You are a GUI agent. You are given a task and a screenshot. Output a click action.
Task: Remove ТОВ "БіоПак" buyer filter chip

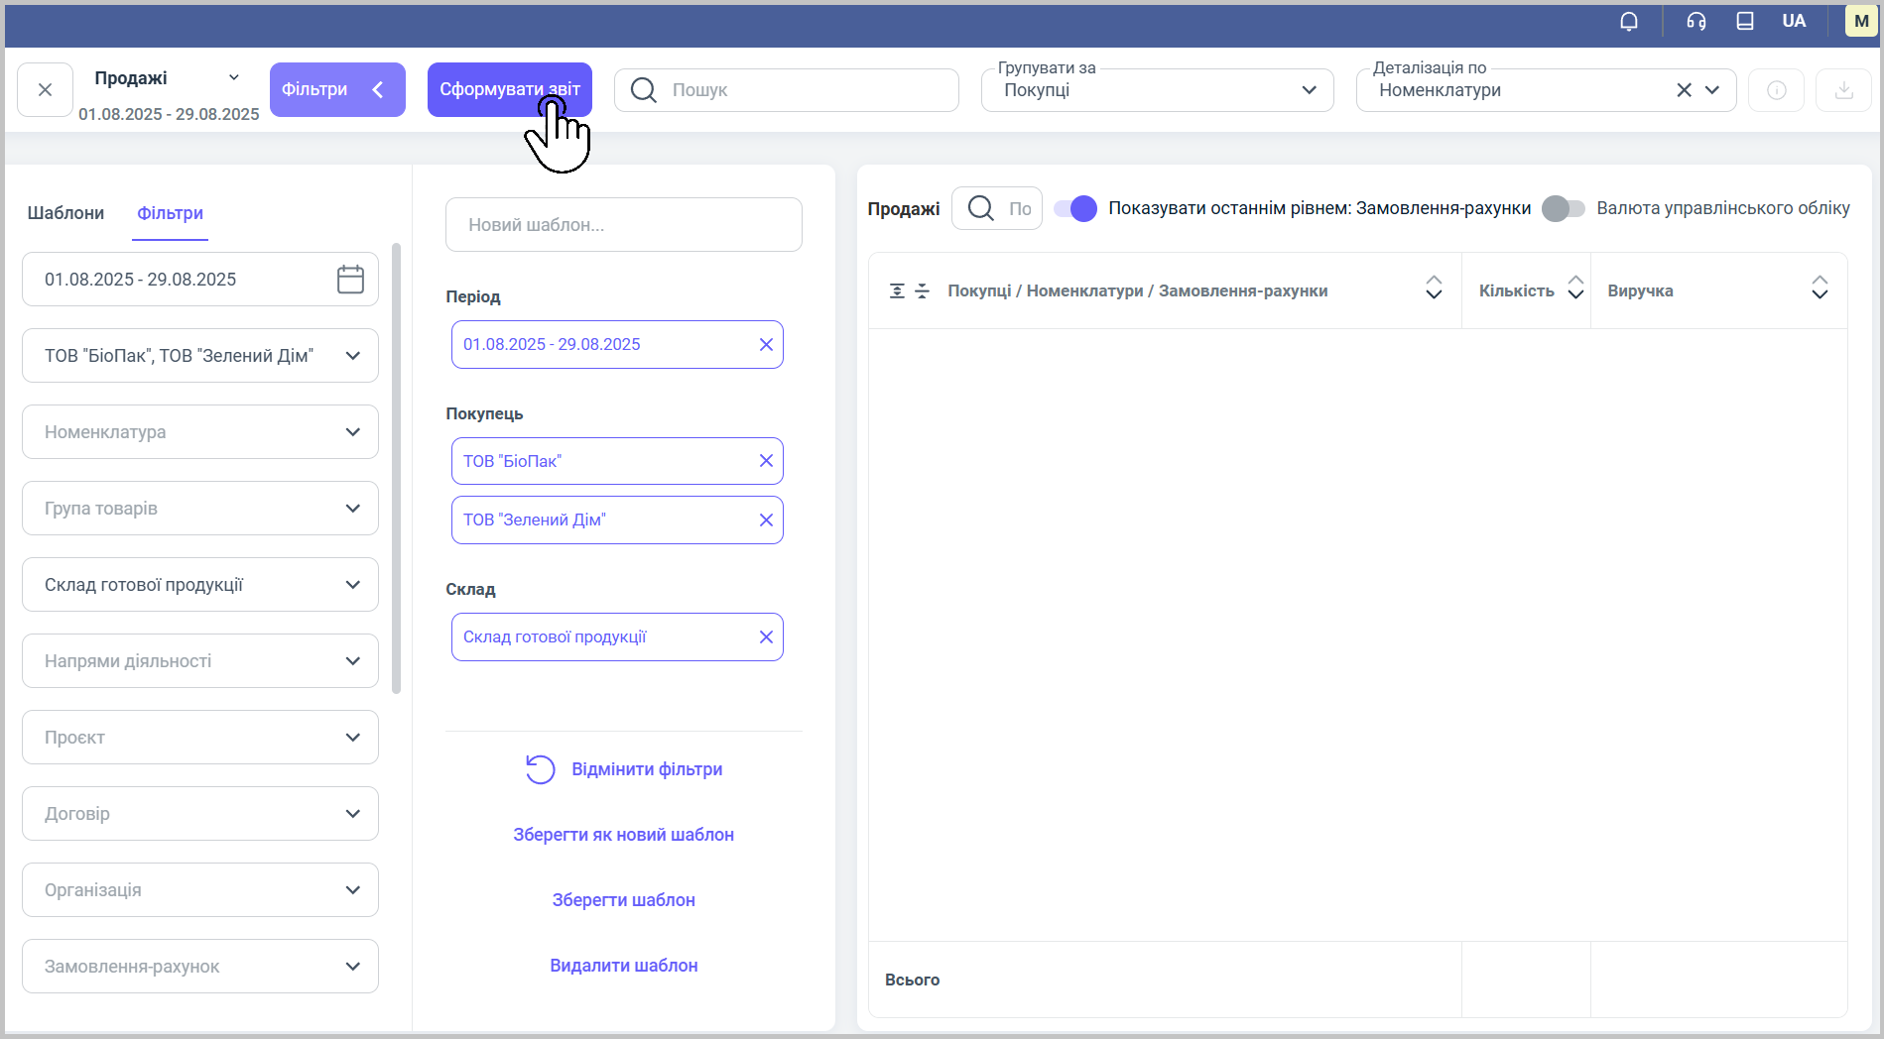765,461
